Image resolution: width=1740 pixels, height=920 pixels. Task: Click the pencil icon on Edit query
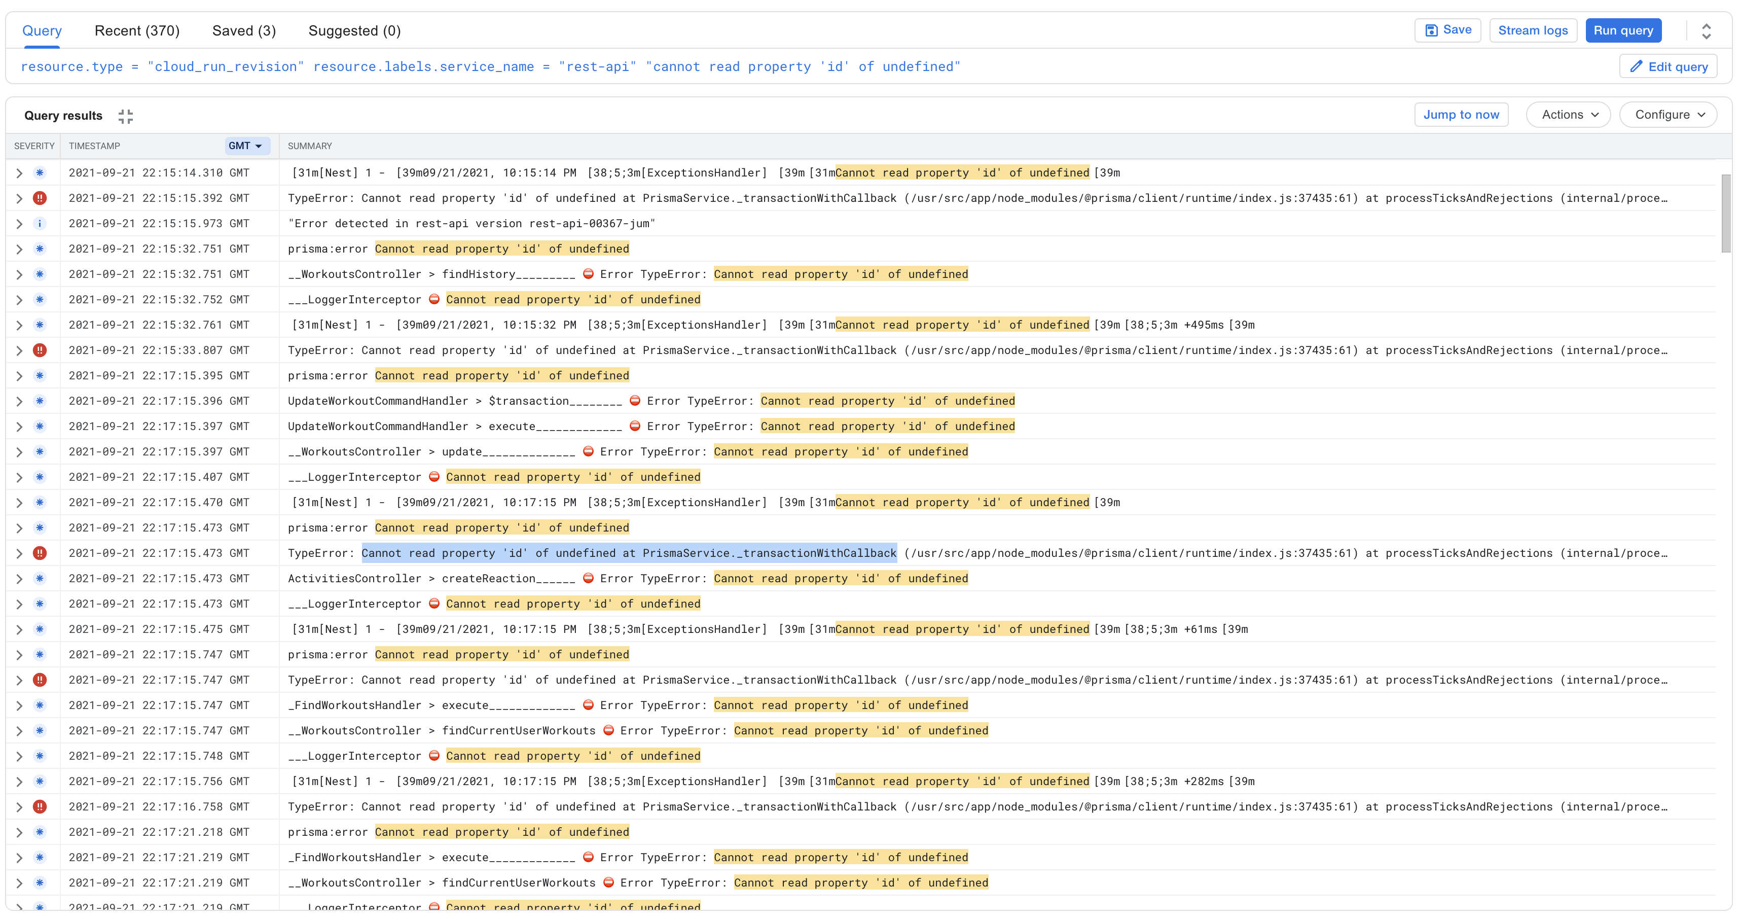[1637, 66]
